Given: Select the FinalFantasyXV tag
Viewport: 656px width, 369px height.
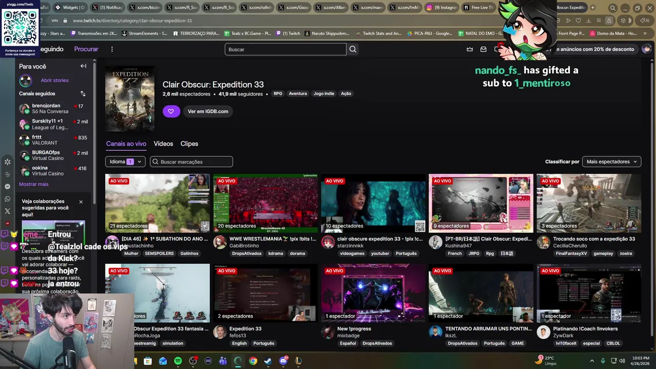Looking at the screenshot, I should click(571, 253).
